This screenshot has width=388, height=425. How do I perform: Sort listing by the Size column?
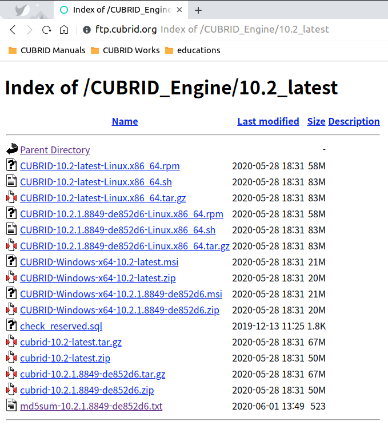(x=316, y=121)
